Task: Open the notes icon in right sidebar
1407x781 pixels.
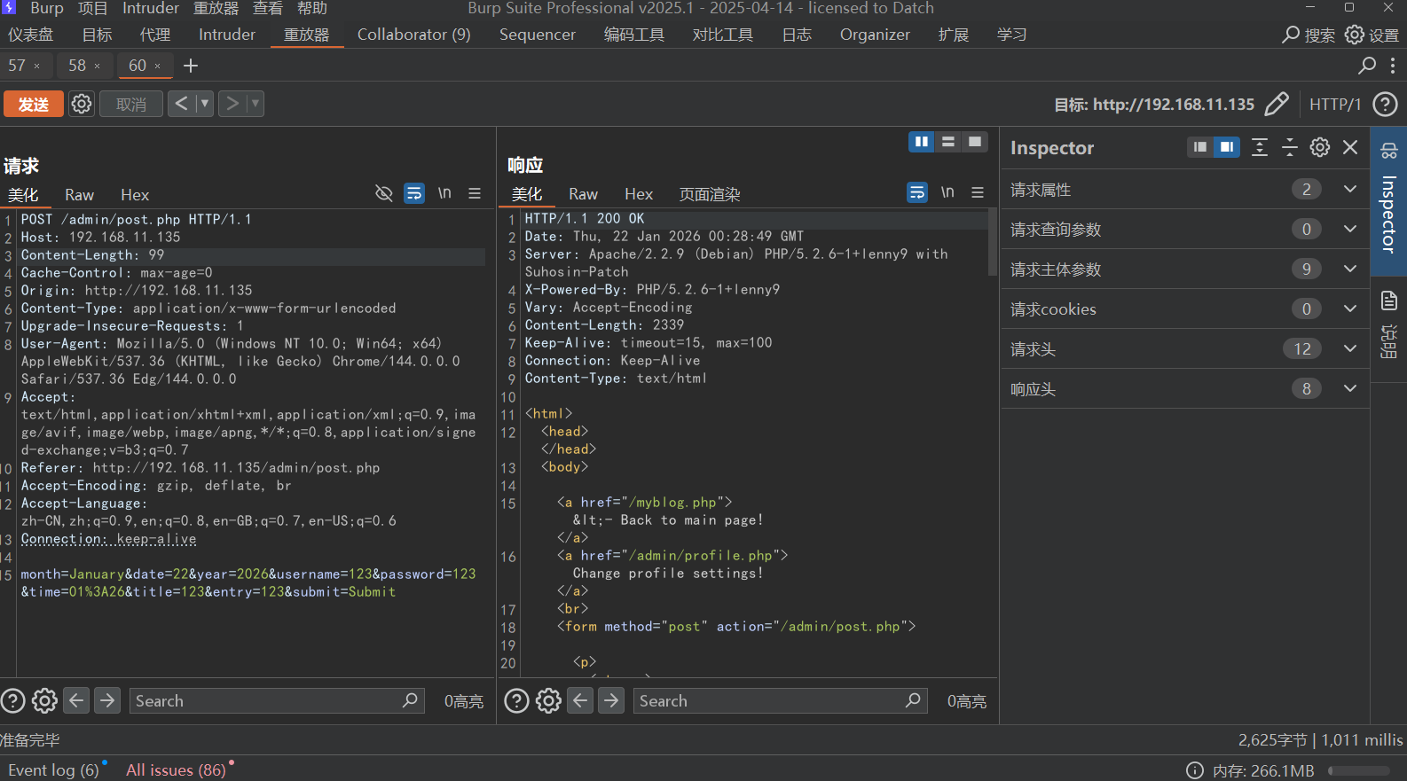Action: click(1389, 301)
